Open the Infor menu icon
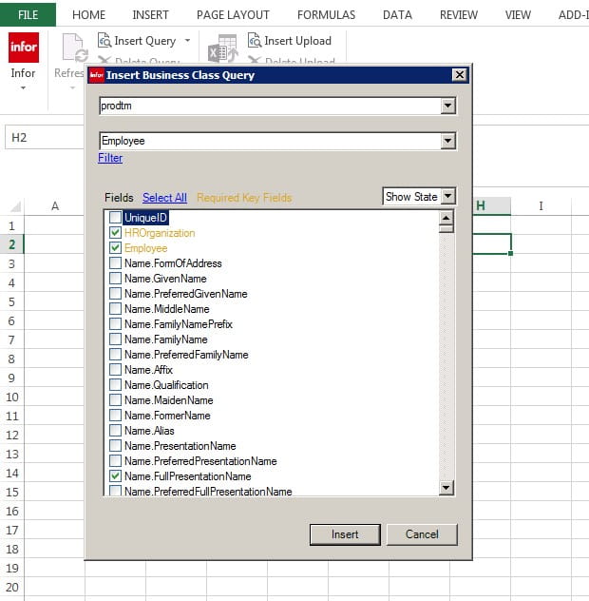The width and height of the screenshot is (589, 601). click(x=24, y=48)
